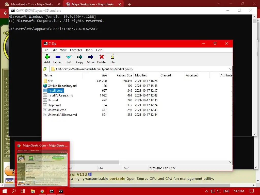Viewport: 260px width, 195px height.
Task: Click cmd window scrollbar down arrow
Action: coord(254,134)
